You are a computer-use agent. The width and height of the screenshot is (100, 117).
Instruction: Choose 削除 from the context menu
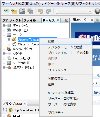pyautogui.click(x=66, y=84)
